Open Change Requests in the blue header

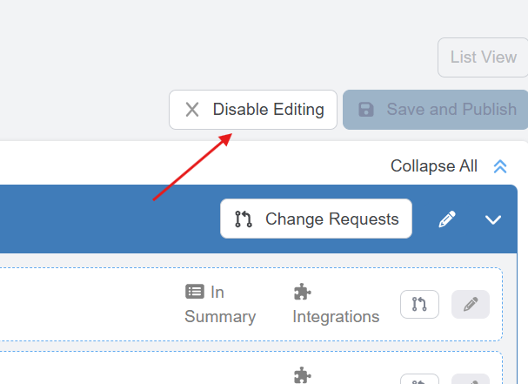click(x=316, y=219)
